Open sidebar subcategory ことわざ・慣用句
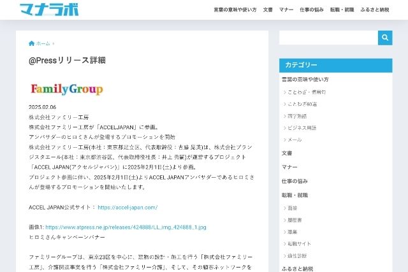Viewport: 408px width, 272px height. tap(307, 92)
